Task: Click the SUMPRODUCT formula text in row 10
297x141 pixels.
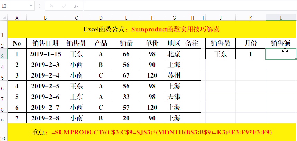Action: tap(161, 132)
